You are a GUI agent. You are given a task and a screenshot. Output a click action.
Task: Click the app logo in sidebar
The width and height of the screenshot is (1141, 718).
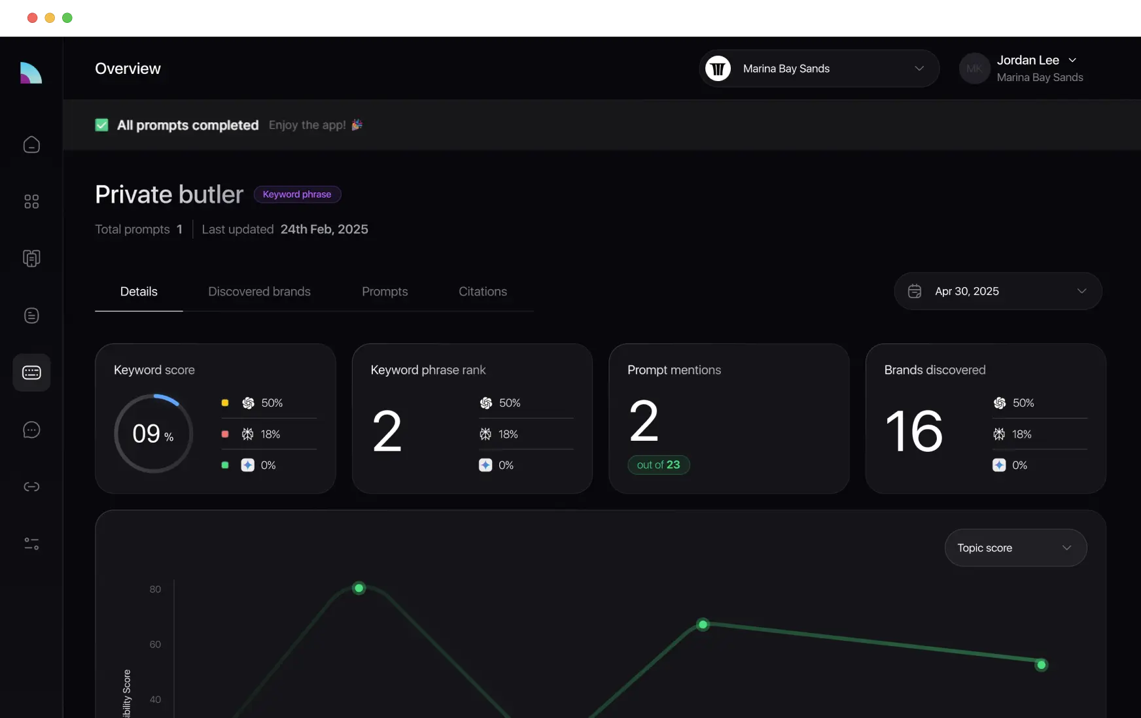(31, 73)
